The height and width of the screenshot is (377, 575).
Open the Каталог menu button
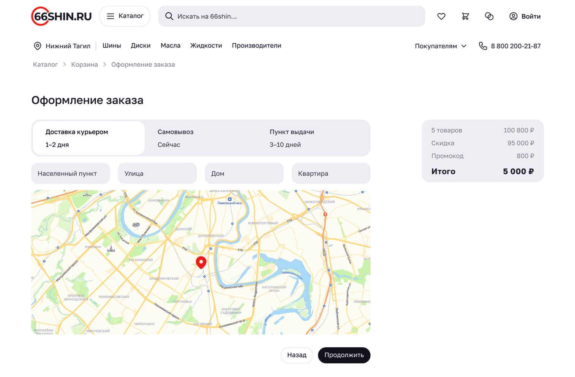click(x=125, y=16)
